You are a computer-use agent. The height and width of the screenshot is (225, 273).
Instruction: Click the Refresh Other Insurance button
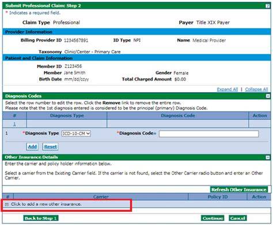point(239,189)
